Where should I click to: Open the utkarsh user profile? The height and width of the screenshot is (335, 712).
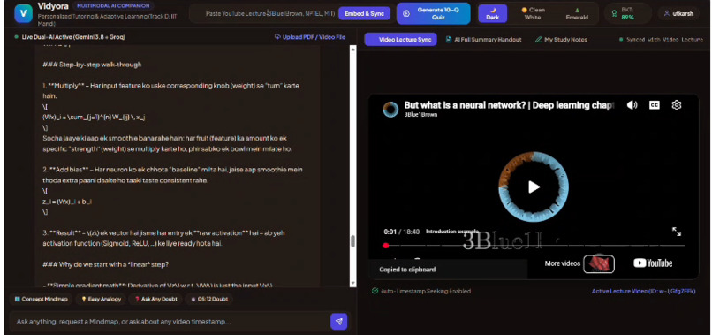click(x=678, y=13)
